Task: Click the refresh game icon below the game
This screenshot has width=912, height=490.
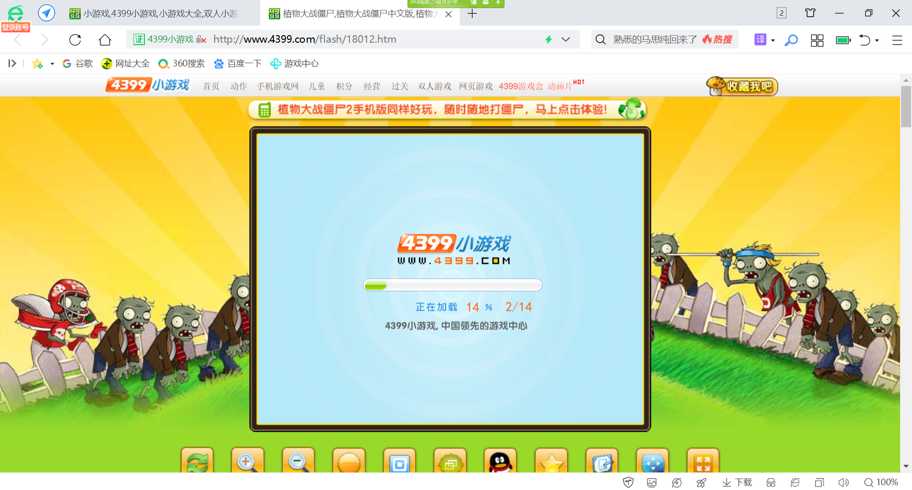Action: pyautogui.click(x=197, y=461)
